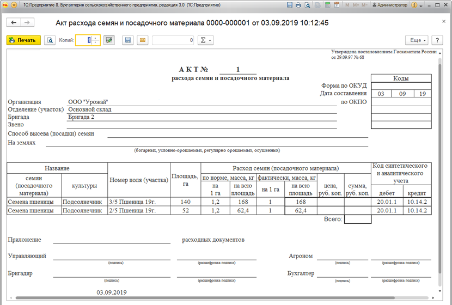Select the text 'Основной склад'

tap(90, 109)
